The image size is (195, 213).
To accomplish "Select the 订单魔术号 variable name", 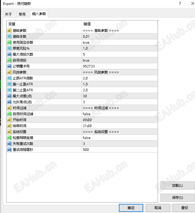I will pyautogui.click(x=21, y=66).
